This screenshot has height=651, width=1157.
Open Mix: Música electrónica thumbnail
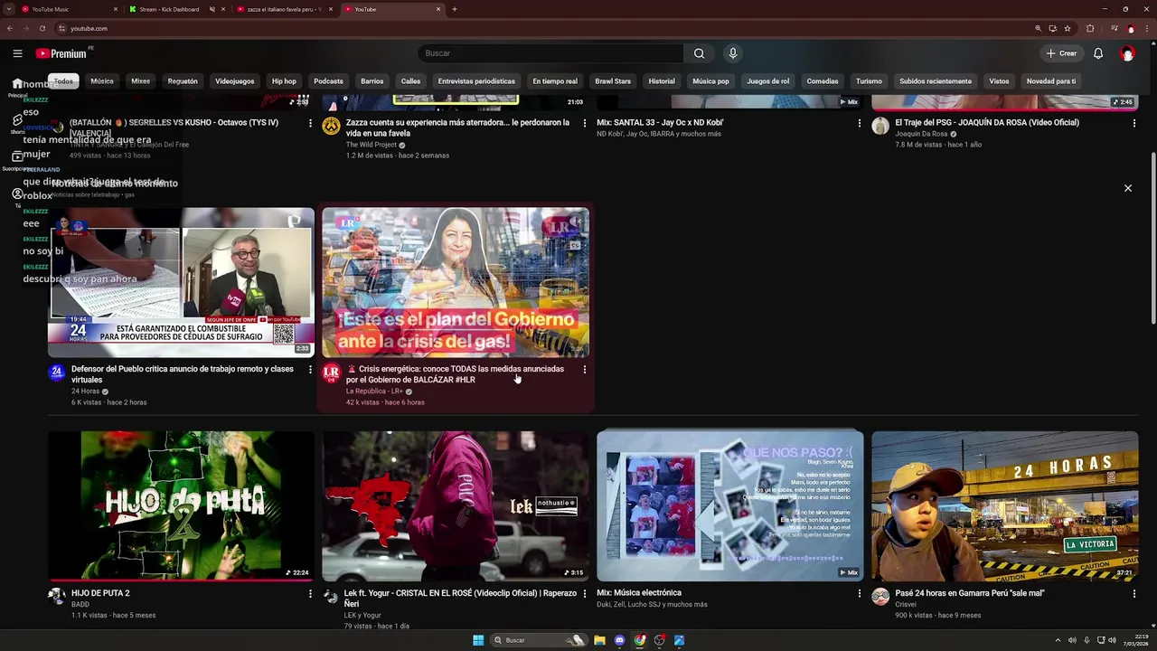coord(730,505)
